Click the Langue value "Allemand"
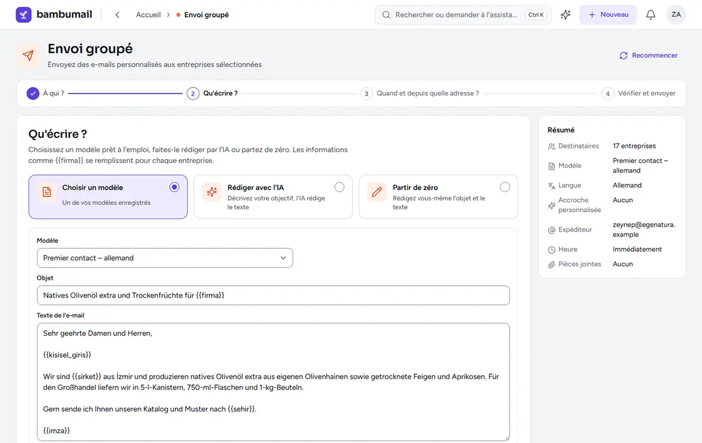This screenshot has height=443, width=702. [627, 185]
